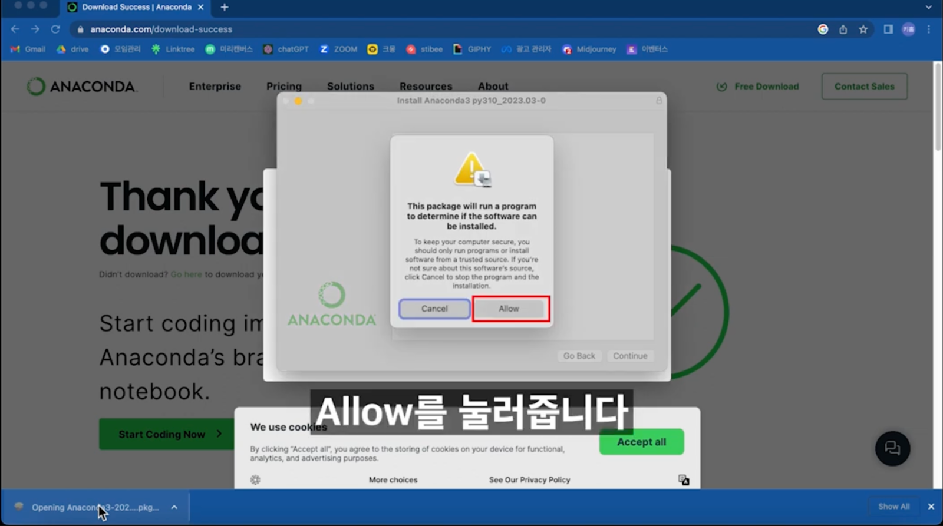Open the chatGPT bookmark
Image resolution: width=943 pixels, height=526 pixels.
coord(286,49)
